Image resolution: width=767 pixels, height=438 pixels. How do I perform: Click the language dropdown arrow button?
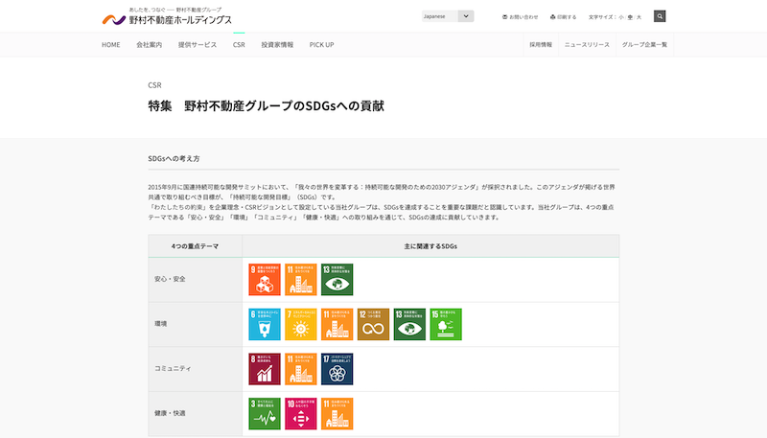[x=466, y=16]
